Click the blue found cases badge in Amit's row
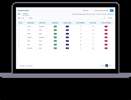 click(67, 45)
